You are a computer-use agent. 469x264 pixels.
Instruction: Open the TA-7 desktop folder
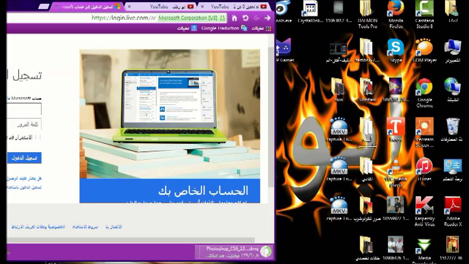(x=453, y=12)
